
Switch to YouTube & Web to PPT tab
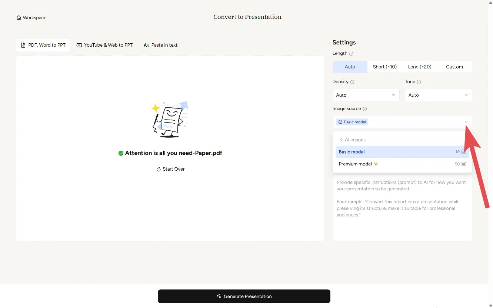click(x=104, y=45)
